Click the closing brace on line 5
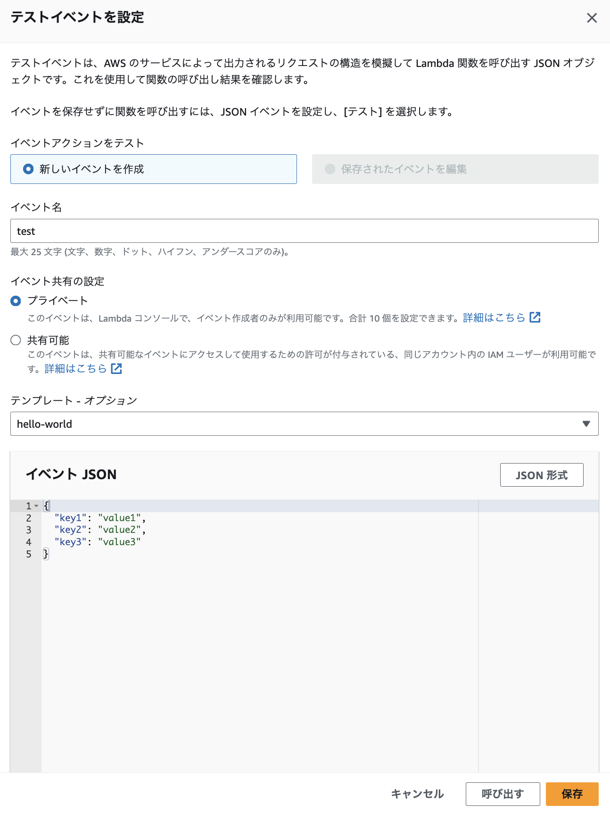This screenshot has width=610, height=813. click(46, 554)
